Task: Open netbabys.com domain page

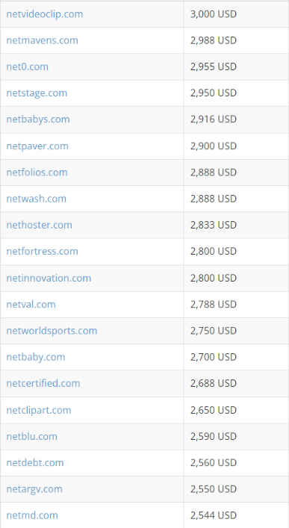Action: click(x=38, y=119)
